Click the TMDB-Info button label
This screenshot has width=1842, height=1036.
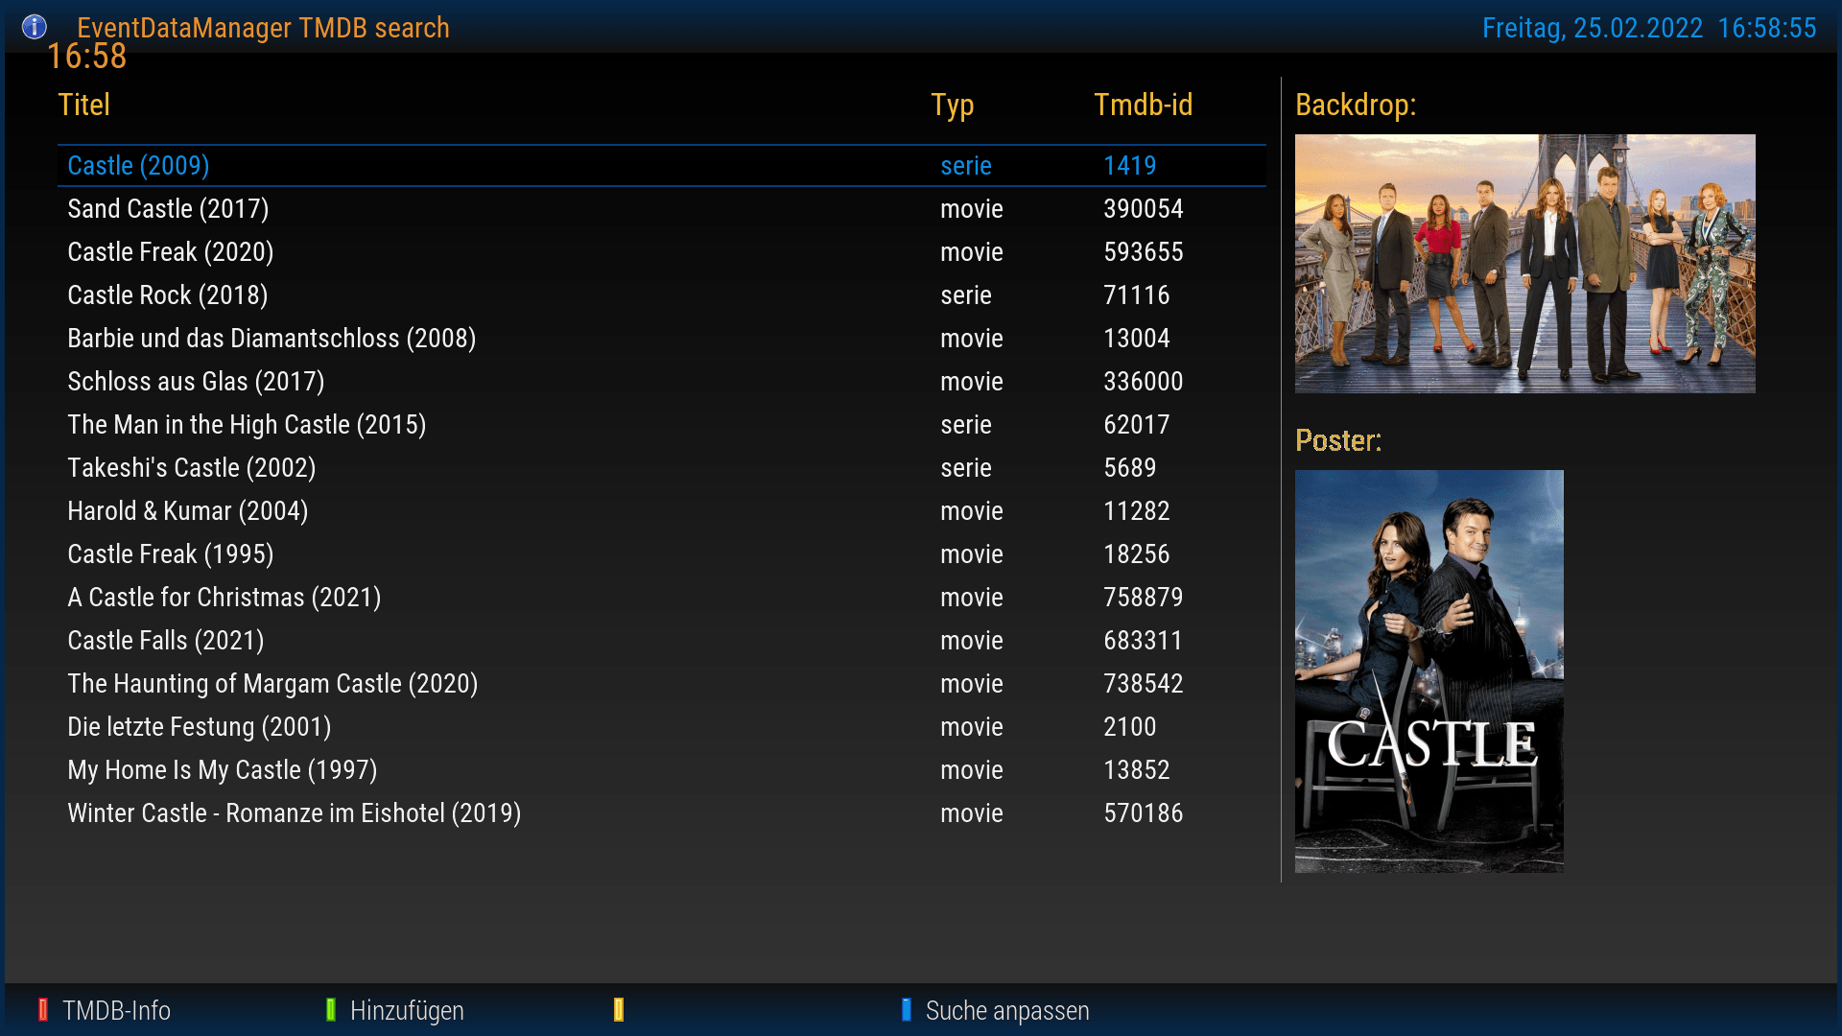(115, 1010)
